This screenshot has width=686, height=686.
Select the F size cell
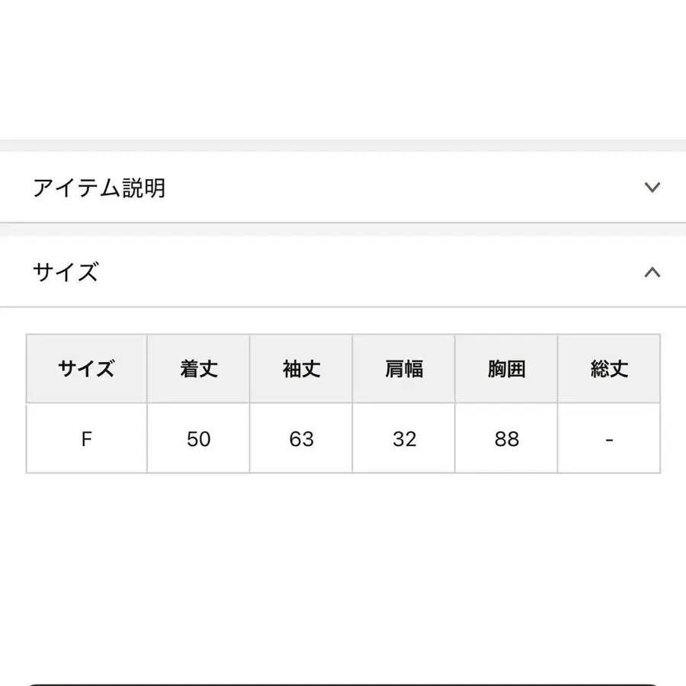86,439
